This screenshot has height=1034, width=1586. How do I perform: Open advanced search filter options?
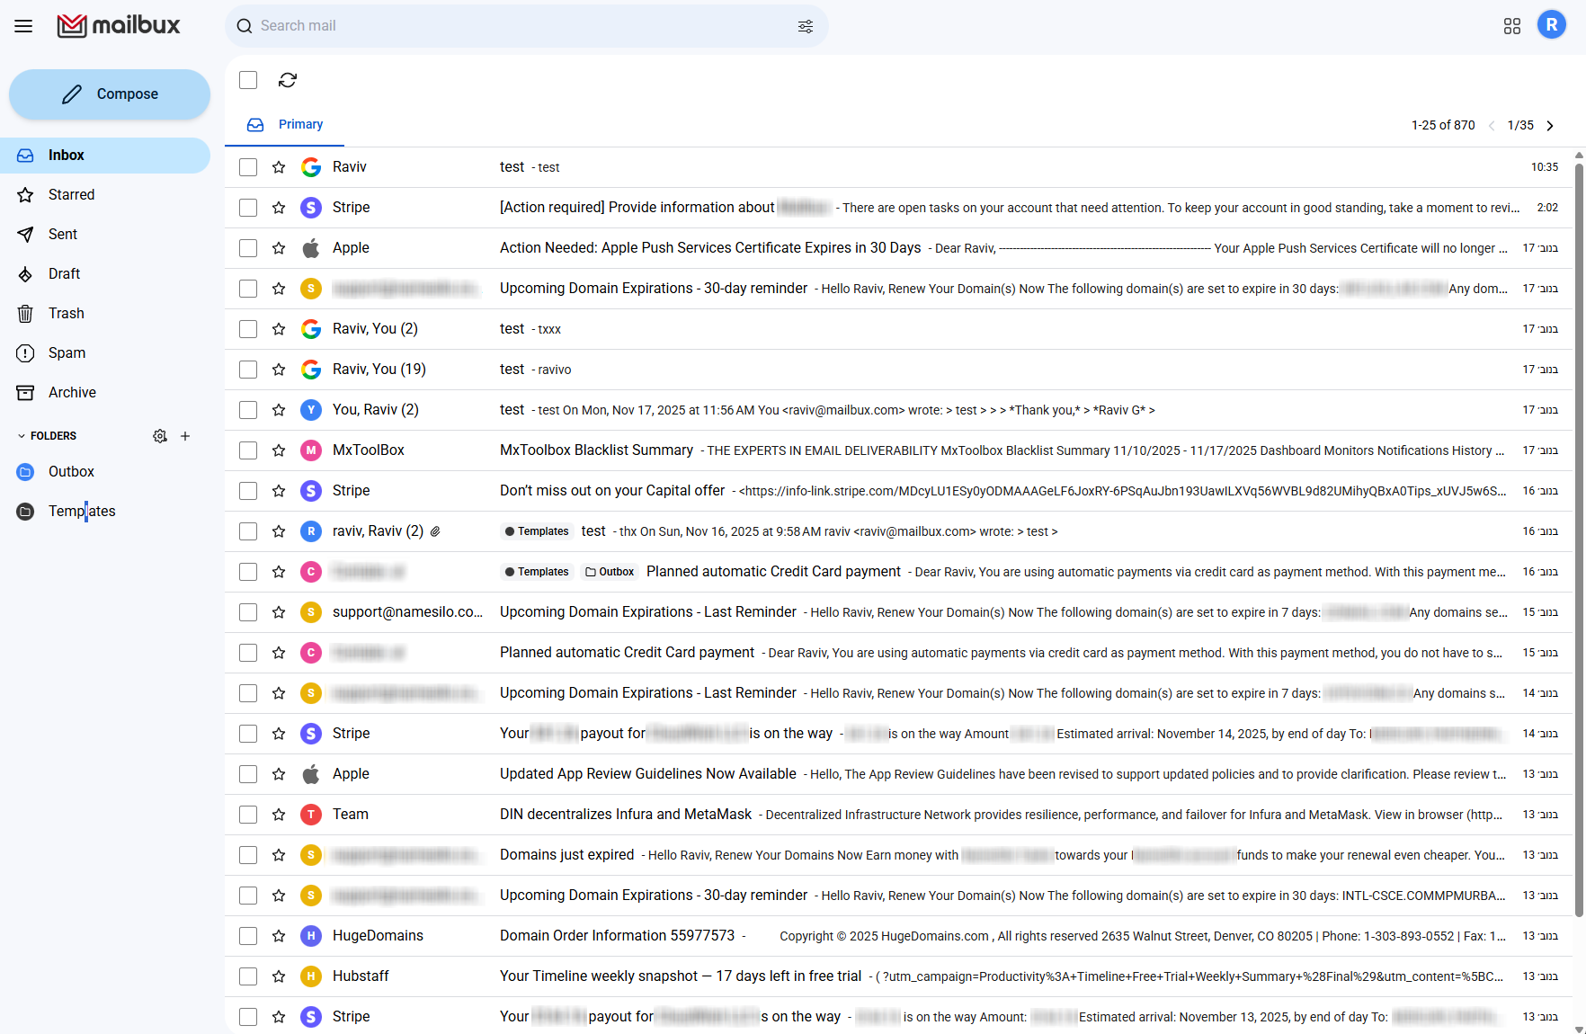click(805, 26)
